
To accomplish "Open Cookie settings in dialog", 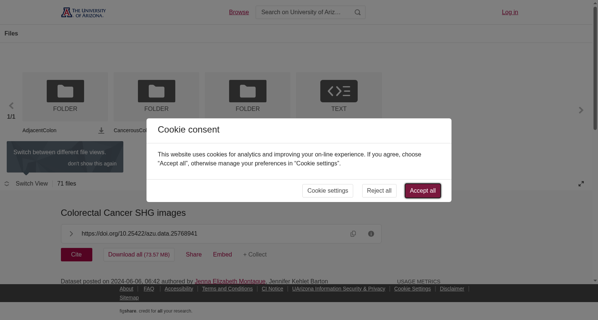I will pos(328,191).
